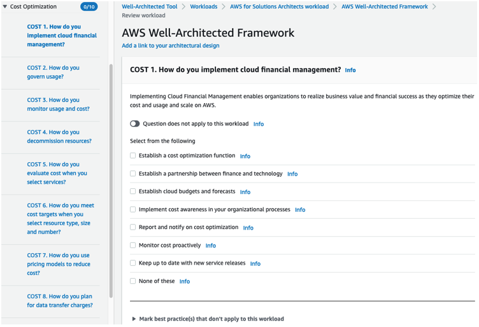Check 'Establish cloud budgets and forecasts'
This screenshot has height=327, width=479.
(132, 191)
